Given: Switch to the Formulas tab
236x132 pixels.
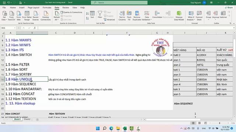Looking at the screenshot, I should click(47, 7).
